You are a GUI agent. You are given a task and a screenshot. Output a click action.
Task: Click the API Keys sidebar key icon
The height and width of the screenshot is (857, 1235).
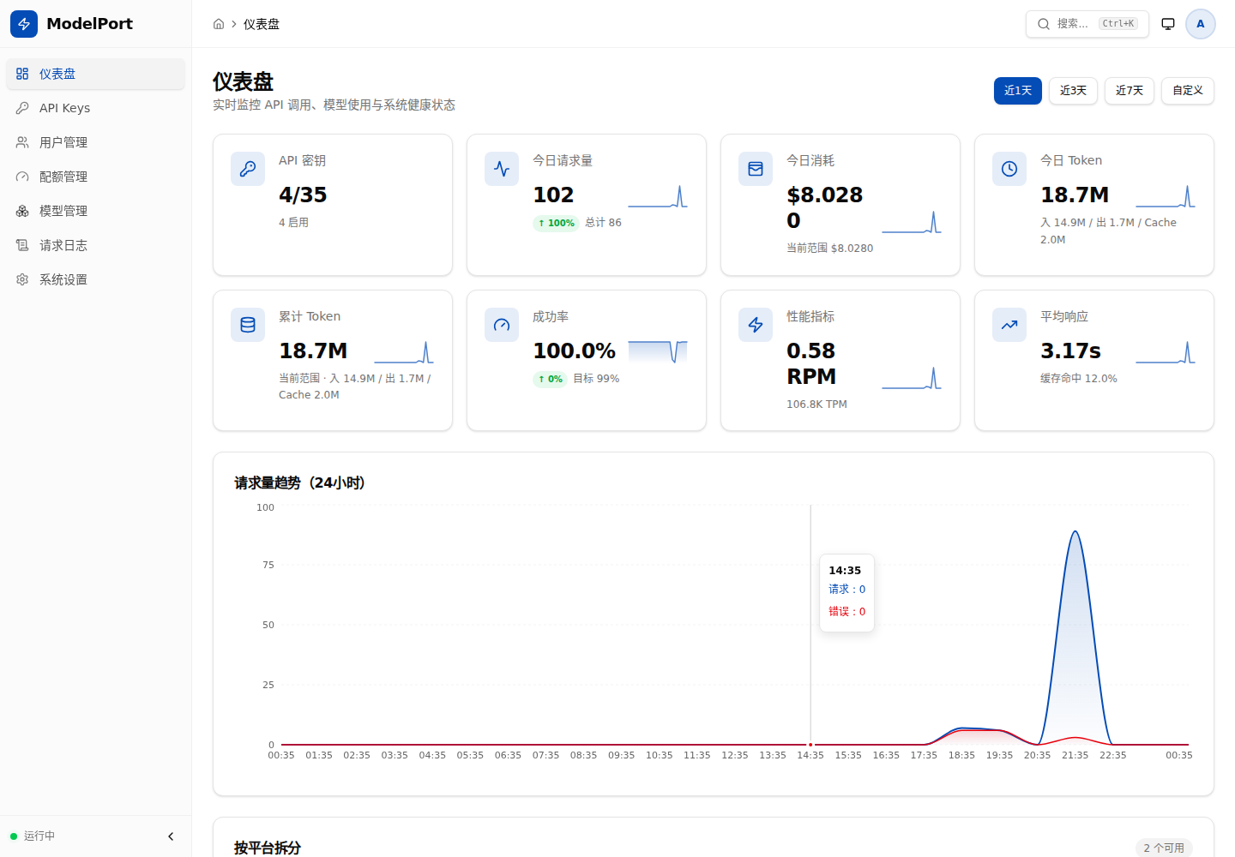(22, 108)
